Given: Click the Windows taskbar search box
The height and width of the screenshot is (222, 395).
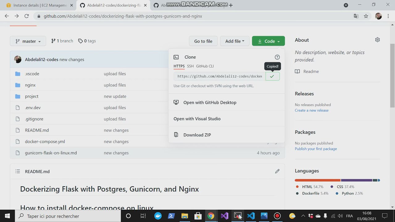Looking at the screenshot, I should pyautogui.click(x=68, y=216).
